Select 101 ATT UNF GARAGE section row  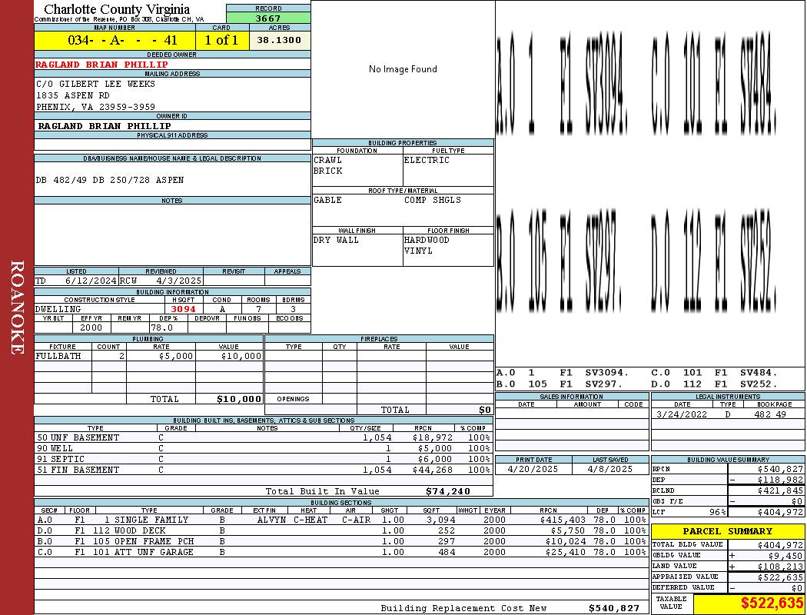(x=341, y=552)
